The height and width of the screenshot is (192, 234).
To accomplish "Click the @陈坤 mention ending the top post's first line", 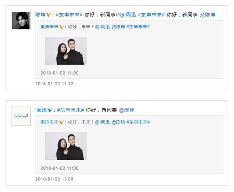I will click(208, 14).
